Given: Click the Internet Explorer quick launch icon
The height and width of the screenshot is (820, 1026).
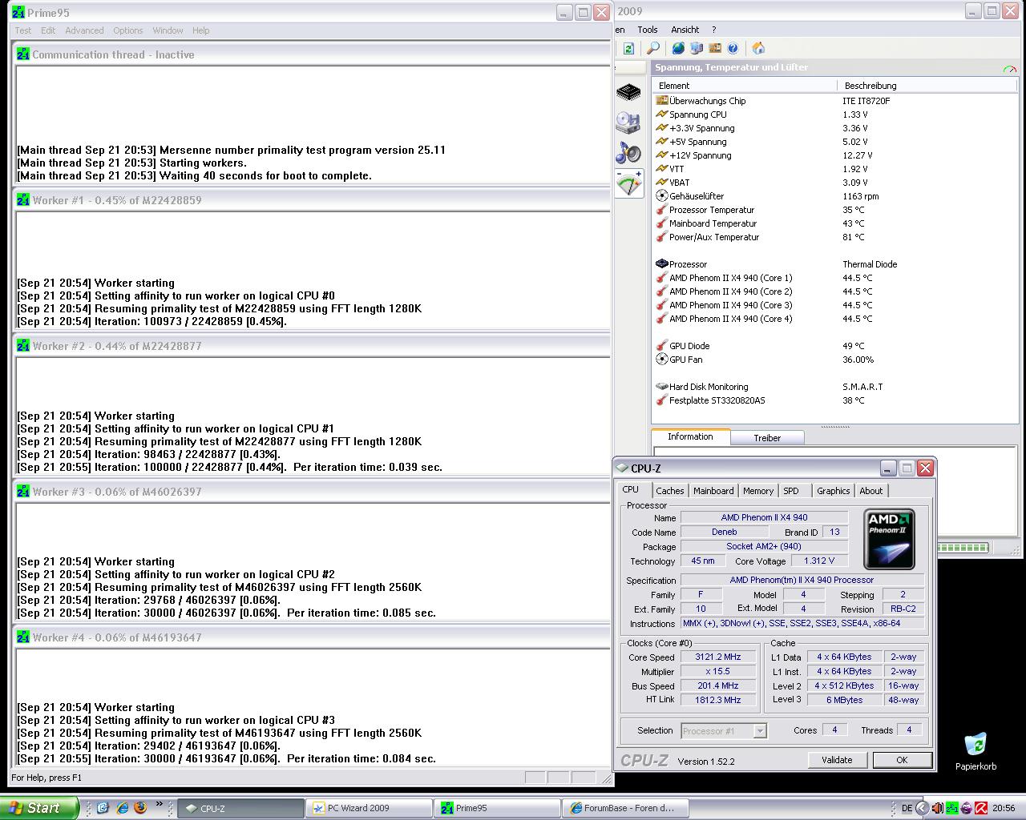Looking at the screenshot, I should 122,808.
